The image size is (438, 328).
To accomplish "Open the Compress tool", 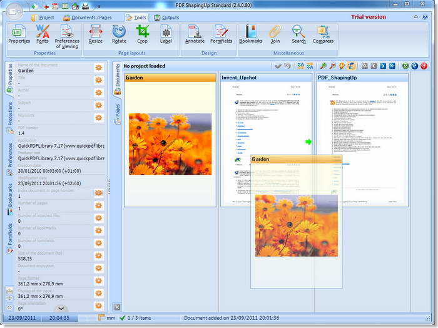I will click(323, 34).
